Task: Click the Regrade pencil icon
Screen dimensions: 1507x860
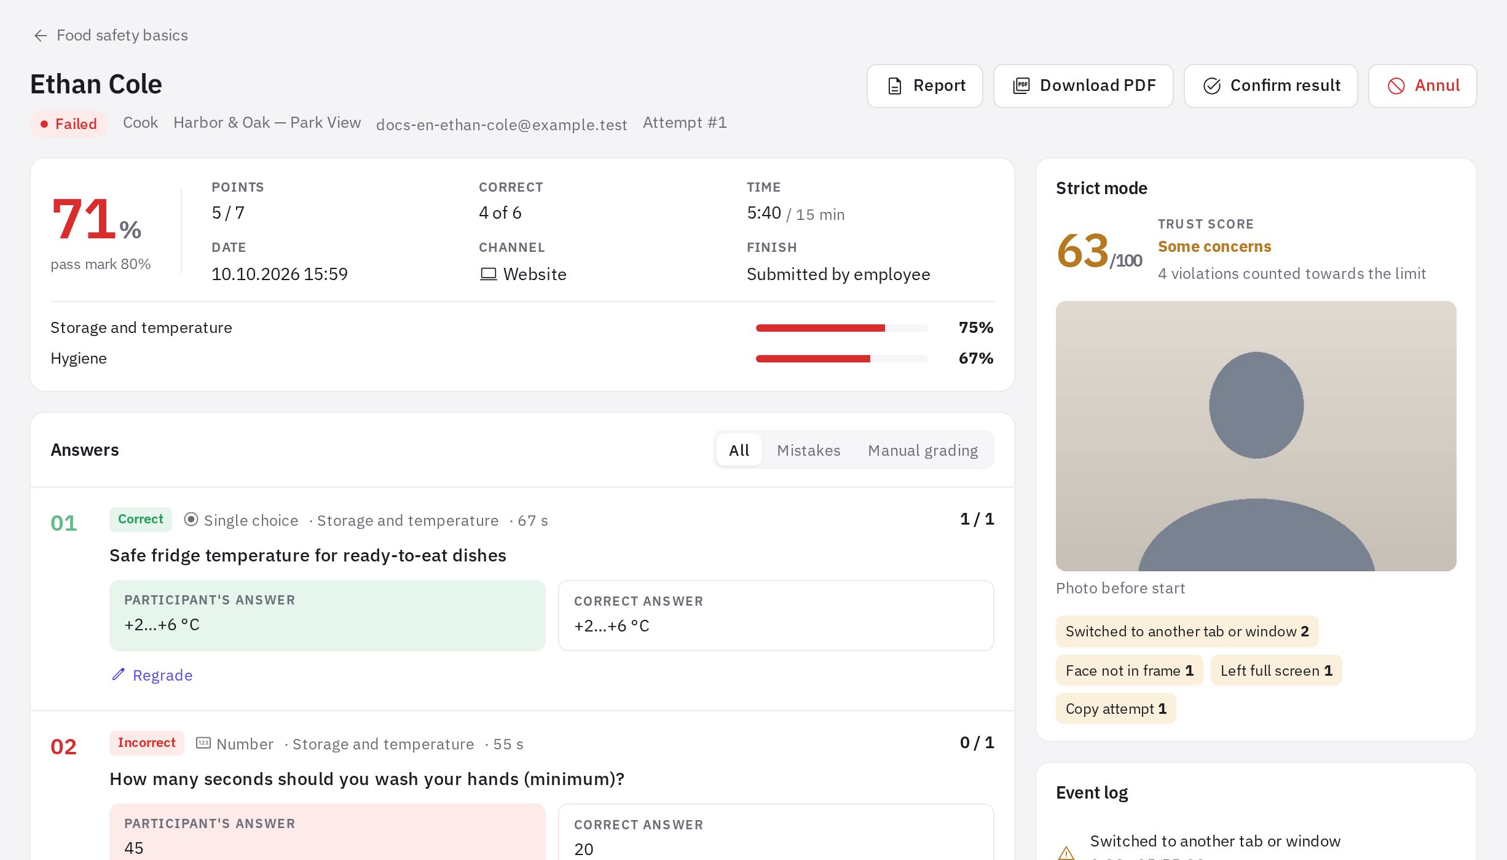Action: pyautogui.click(x=118, y=674)
